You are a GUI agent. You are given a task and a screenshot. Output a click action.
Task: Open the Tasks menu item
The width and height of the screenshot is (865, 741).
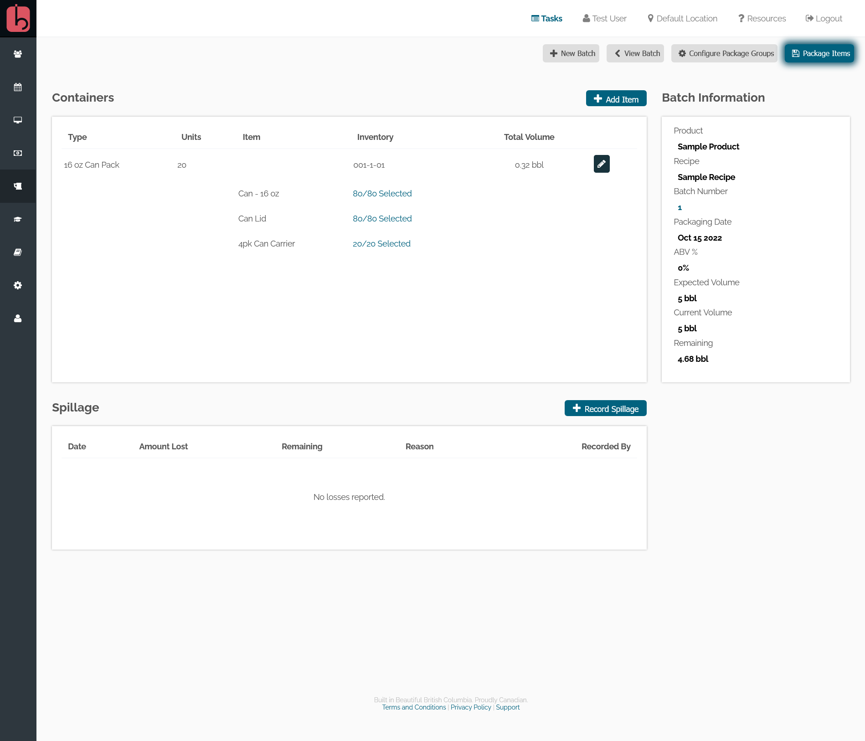coord(546,18)
